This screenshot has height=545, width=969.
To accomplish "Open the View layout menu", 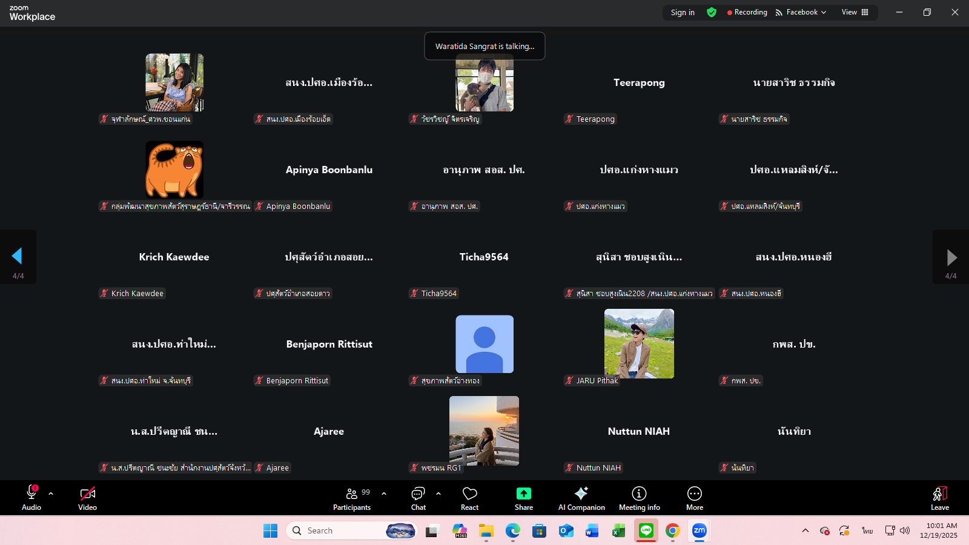I will point(855,12).
